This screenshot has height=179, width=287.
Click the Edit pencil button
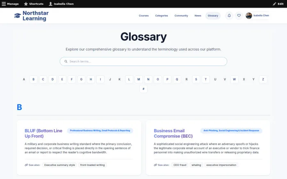coord(278,4)
